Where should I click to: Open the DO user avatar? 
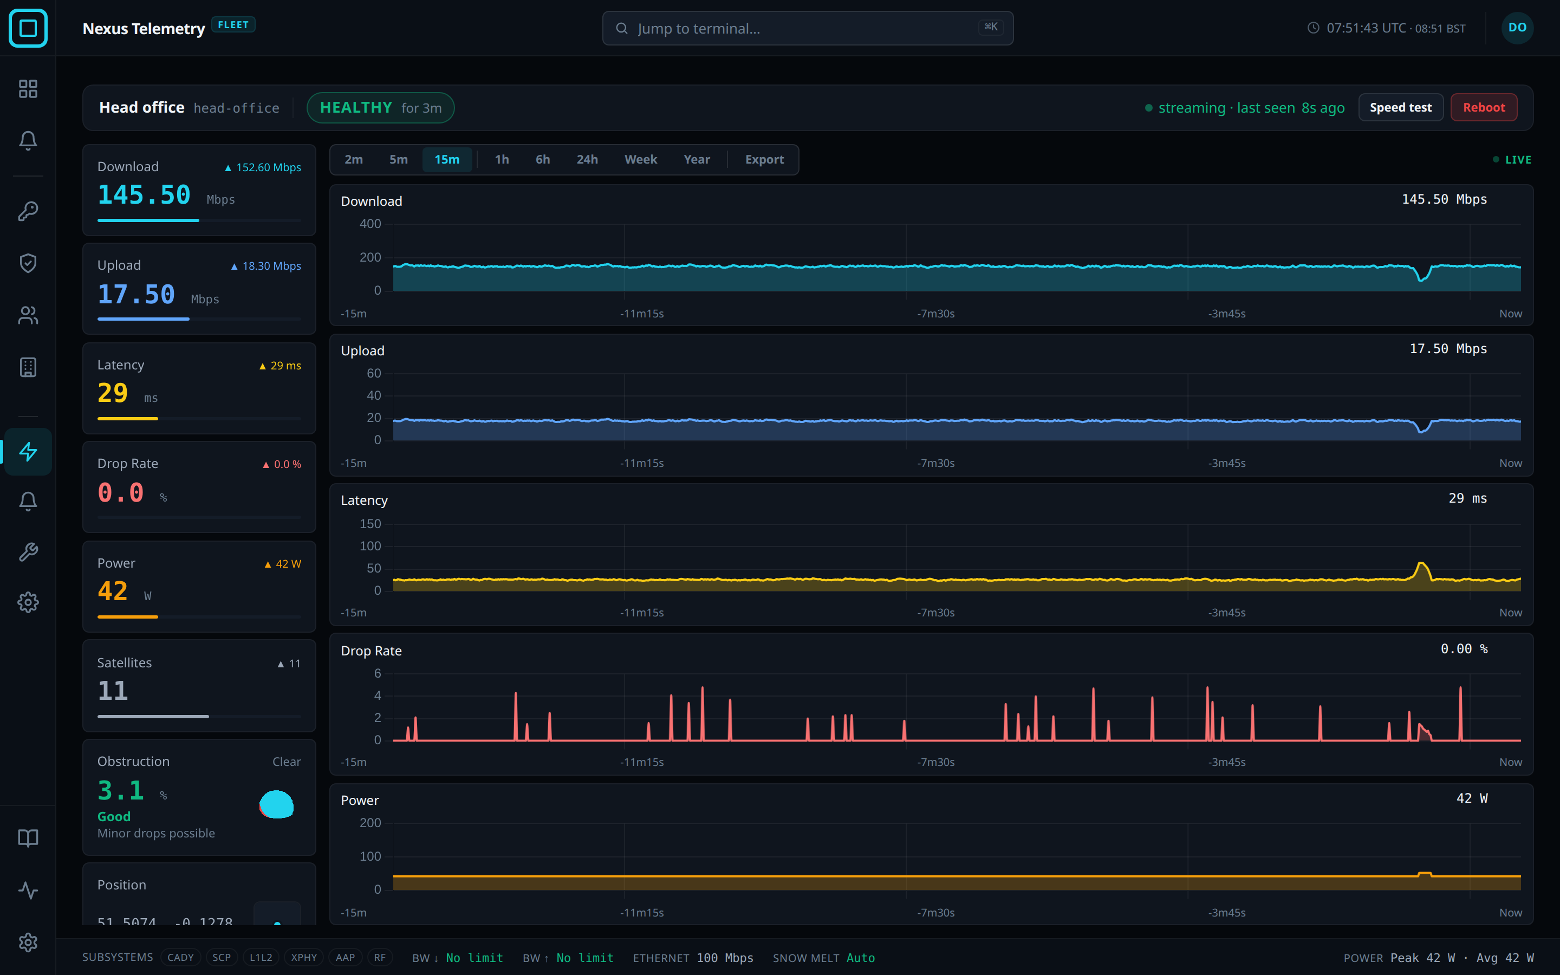[x=1517, y=28]
